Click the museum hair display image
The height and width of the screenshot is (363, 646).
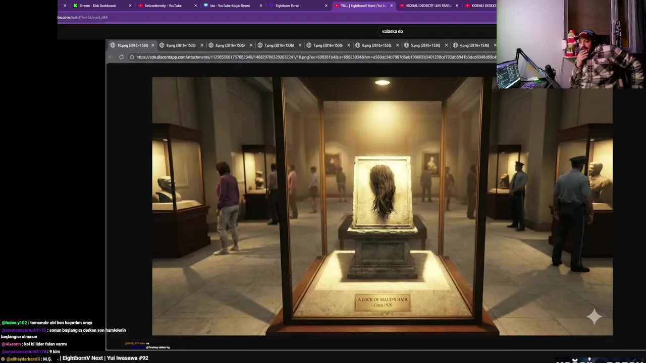click(382, 206)
